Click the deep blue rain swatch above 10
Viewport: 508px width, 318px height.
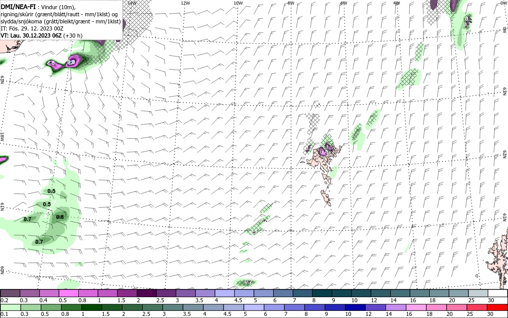356,307
